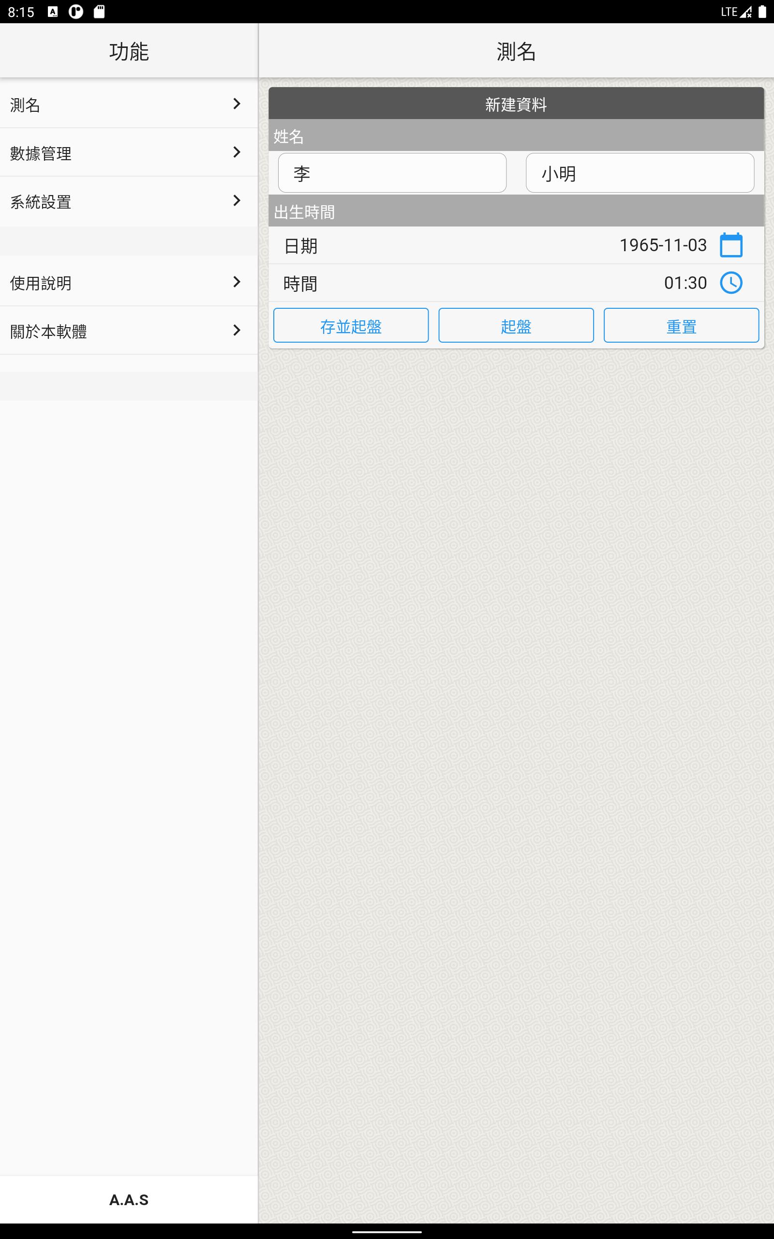Open the clock time picker icon
774x1239 pixels.
click(731, 283)
